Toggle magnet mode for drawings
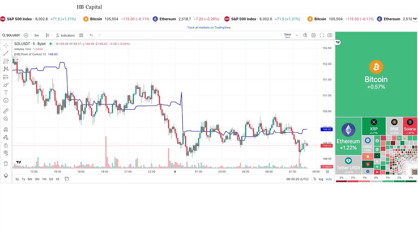The image size is (418, 235). coord(6,130)
